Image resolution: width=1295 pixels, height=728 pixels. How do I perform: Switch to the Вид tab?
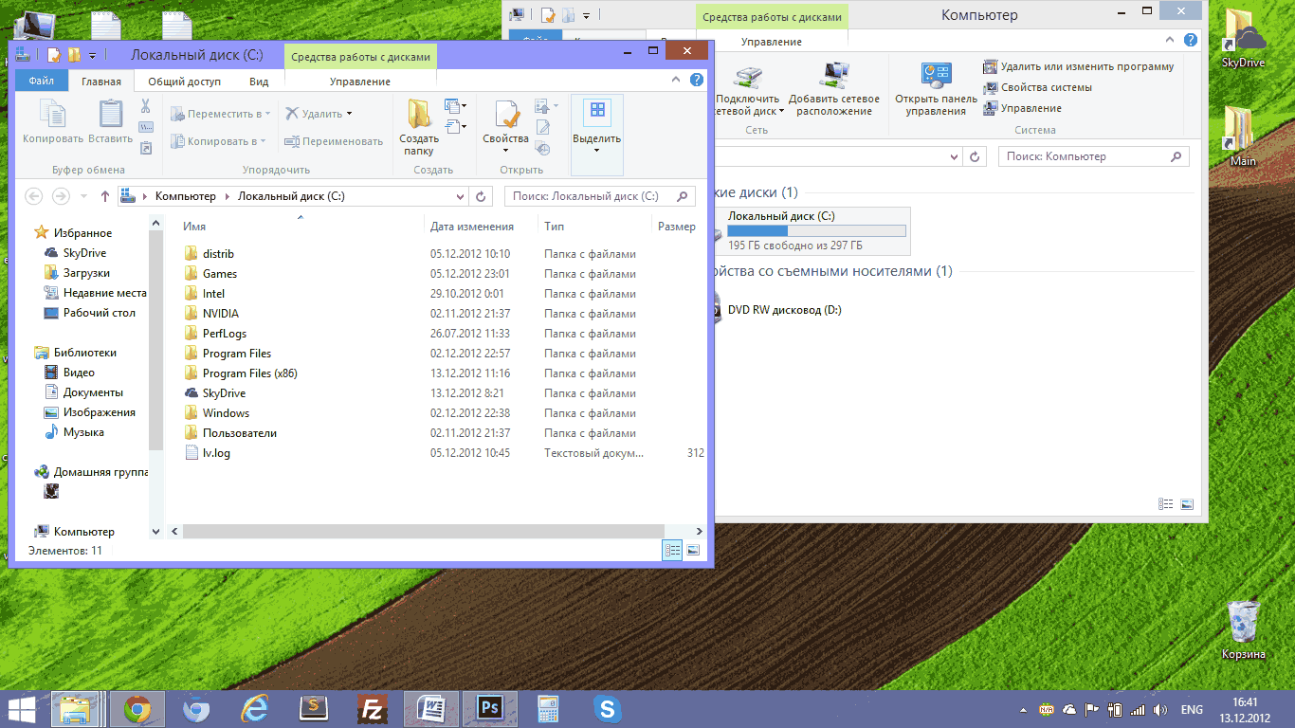pyautogui.click(x=259, y=82)
